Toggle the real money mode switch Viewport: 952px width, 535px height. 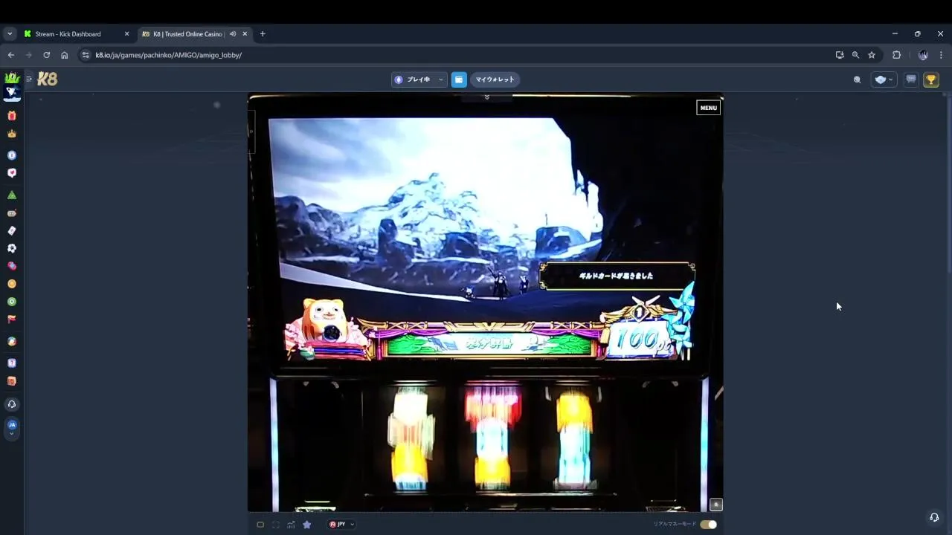[708, 525]
